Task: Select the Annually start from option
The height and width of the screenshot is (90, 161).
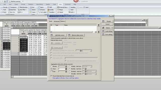Action: coord(70,74)
